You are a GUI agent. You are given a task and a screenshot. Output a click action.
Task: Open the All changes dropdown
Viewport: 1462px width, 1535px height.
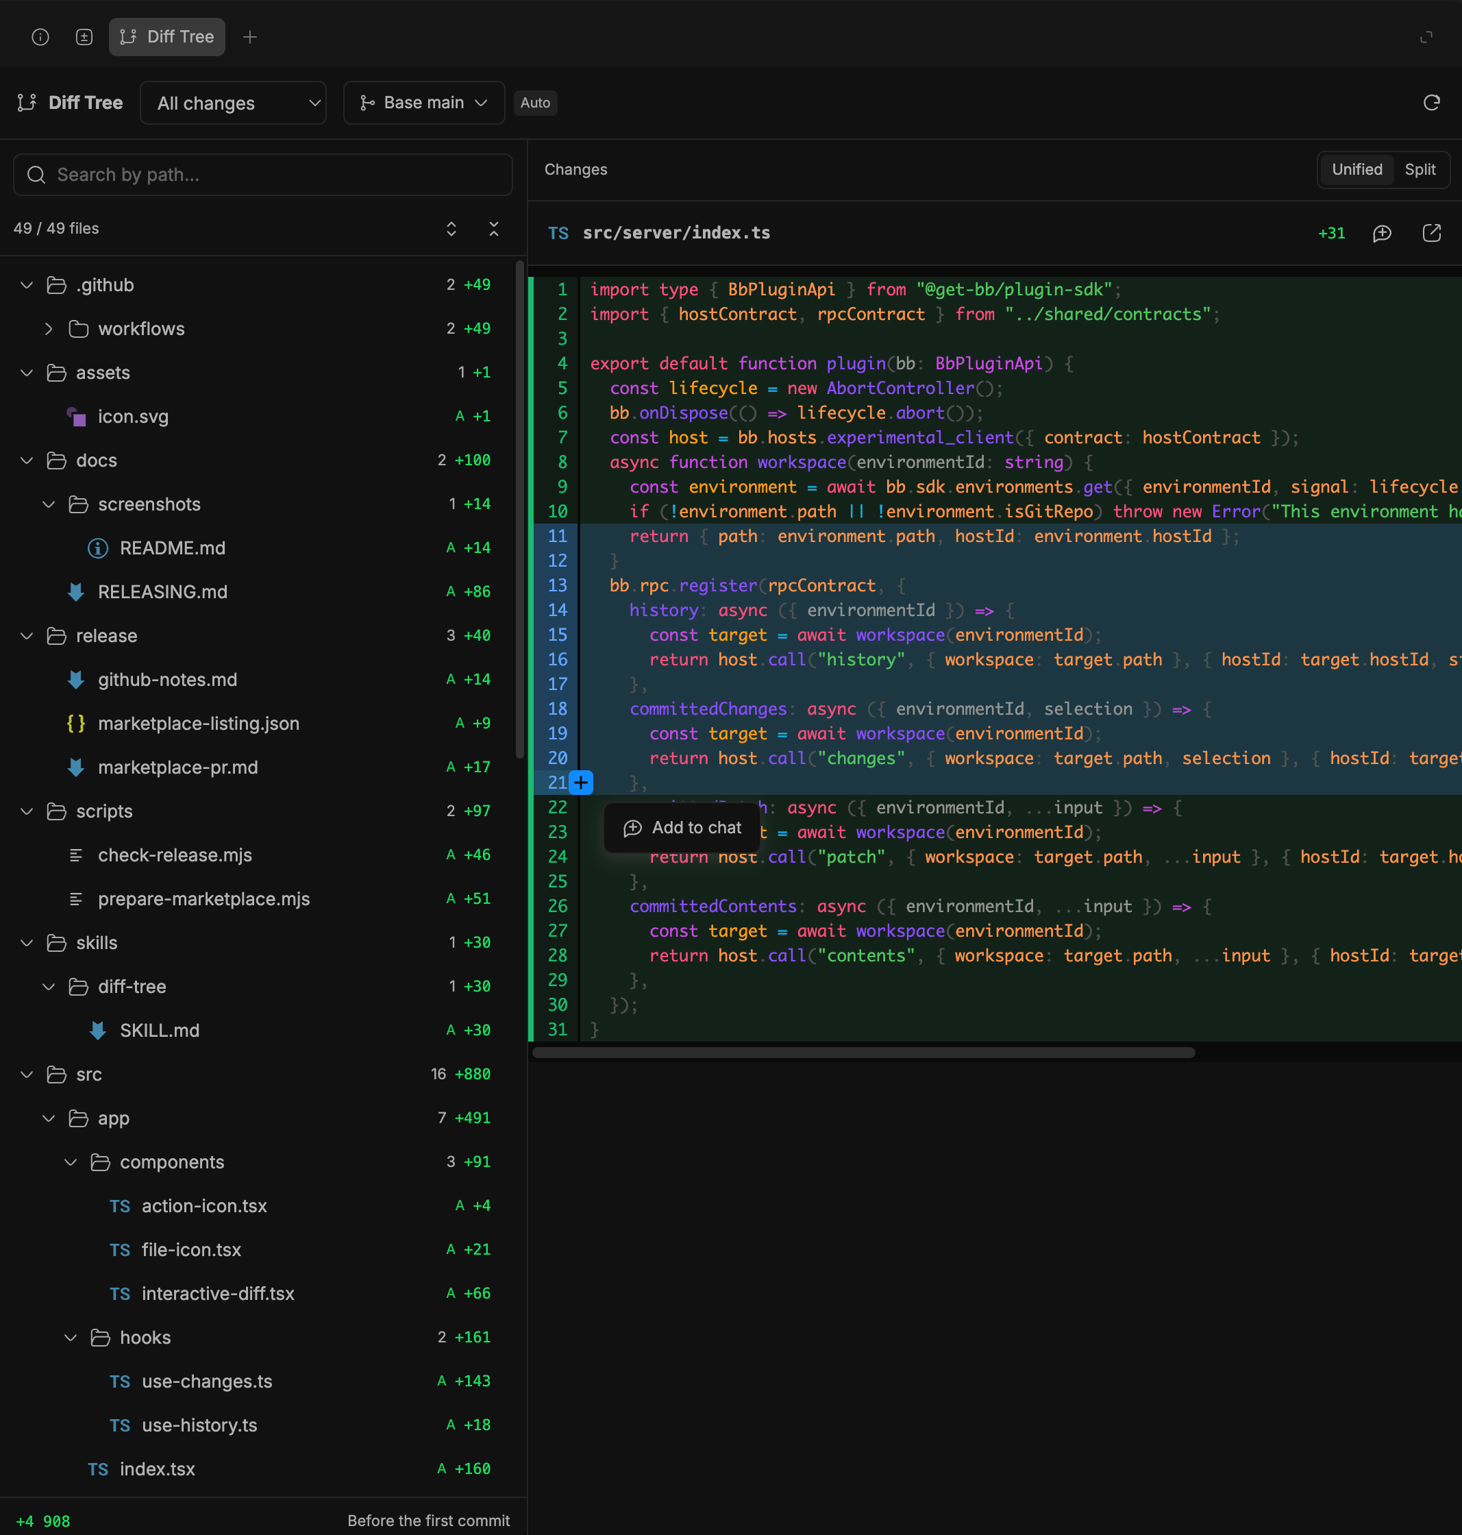pyautogui.click(x=232, y=103)
